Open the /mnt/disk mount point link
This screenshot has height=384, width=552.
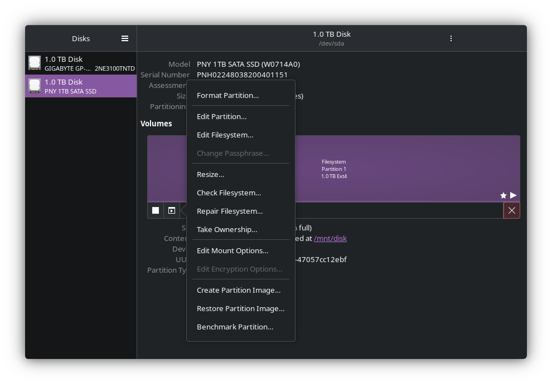point(330,238)
